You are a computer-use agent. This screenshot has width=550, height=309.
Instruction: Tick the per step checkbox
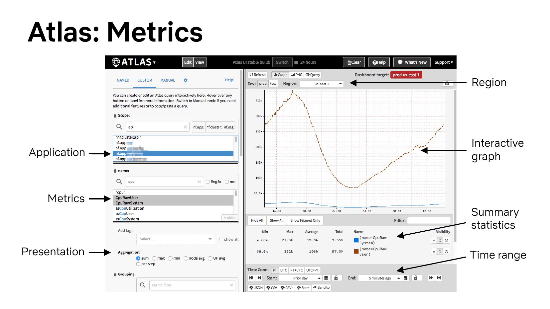pos(138,264)
